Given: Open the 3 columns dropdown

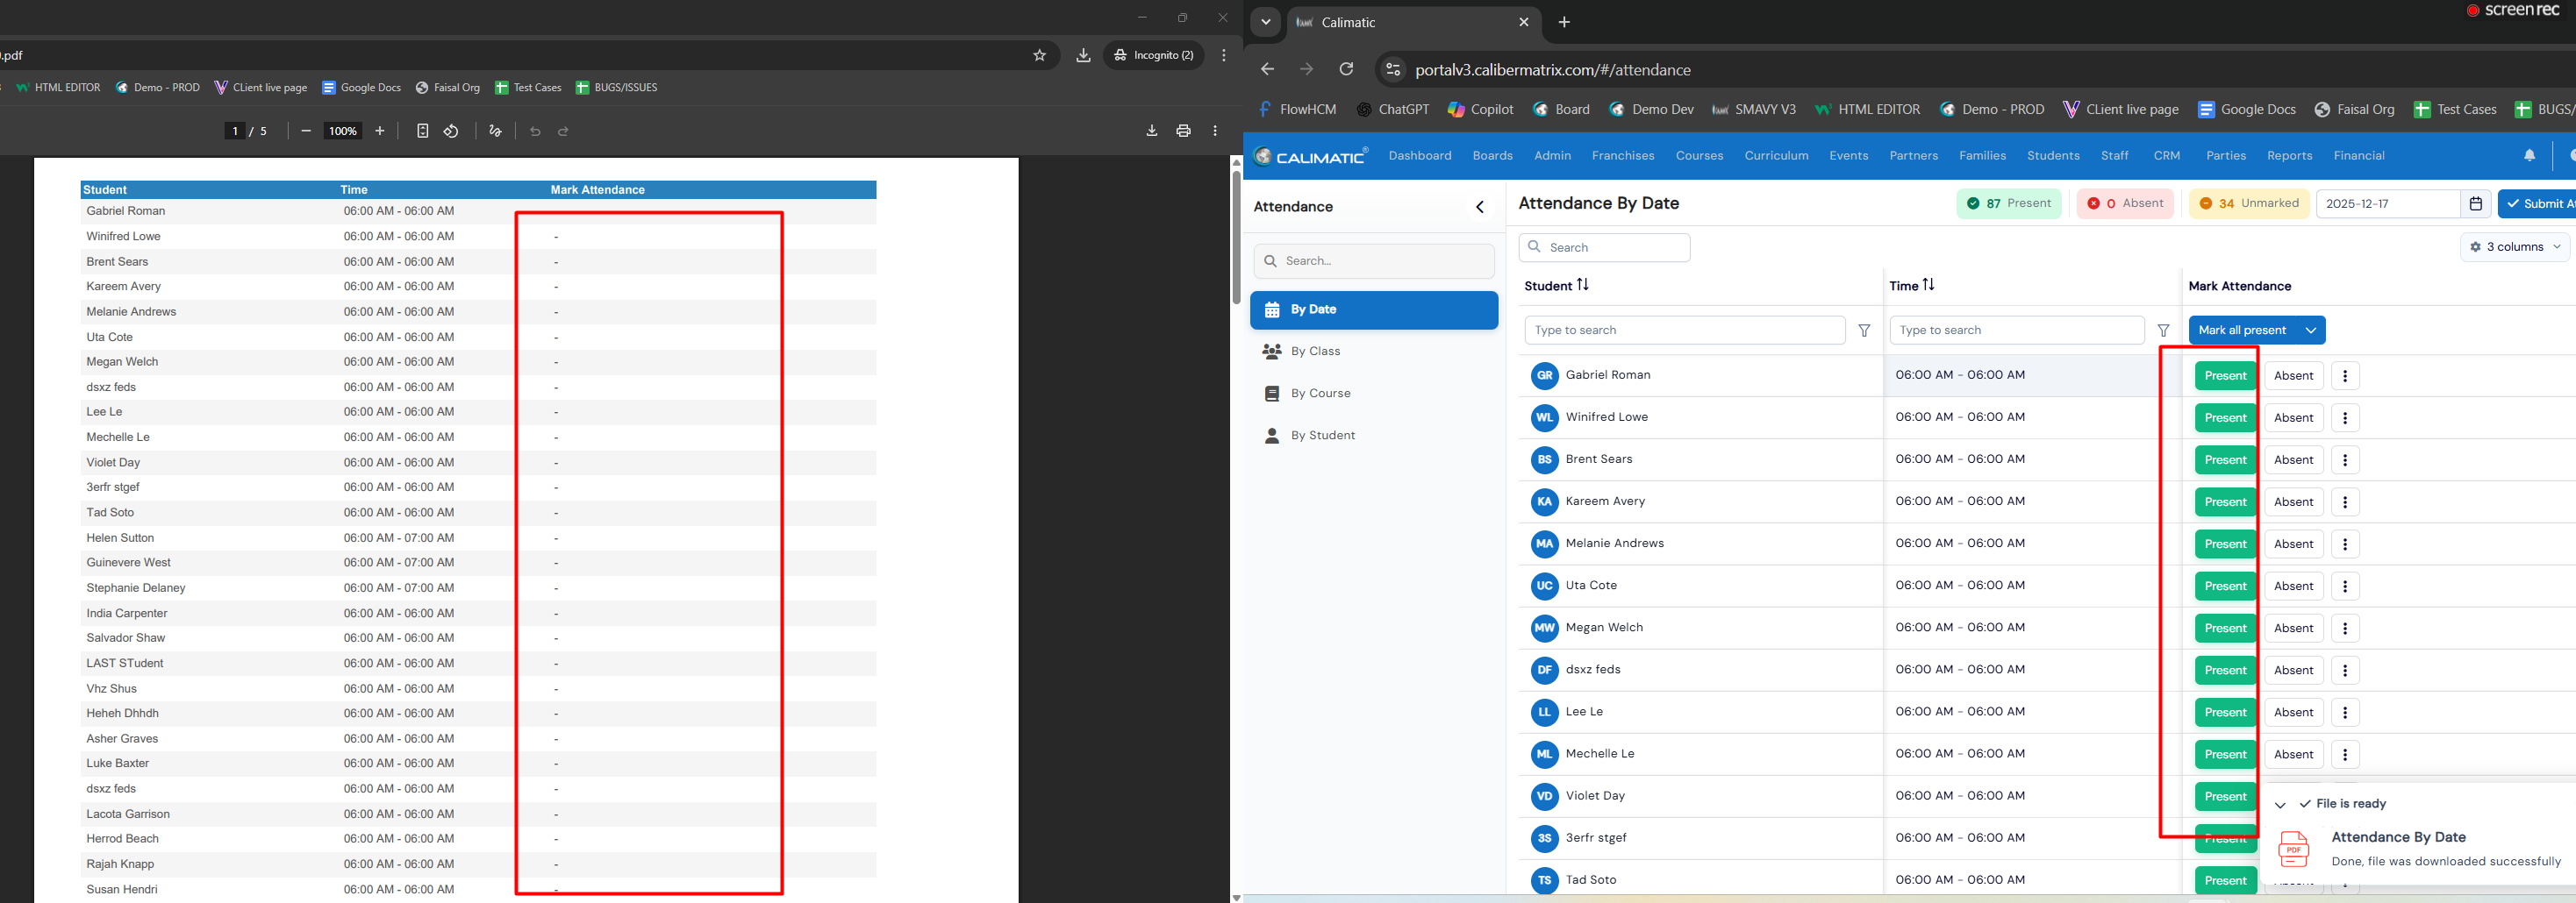Looking at the screenshot, I should 2514,246.
